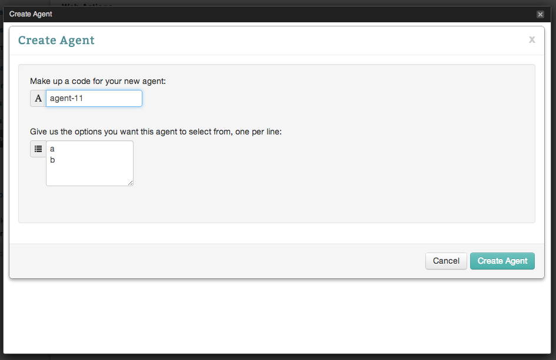Image resolution: width=556 pixels, height=360 pixels.
Task: Click option line 'a' in textarea
Action: 52,149
